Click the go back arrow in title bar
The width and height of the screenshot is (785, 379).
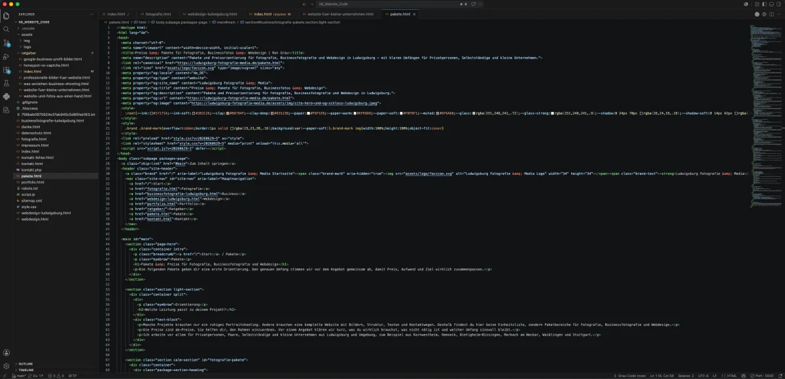point(305,4)
